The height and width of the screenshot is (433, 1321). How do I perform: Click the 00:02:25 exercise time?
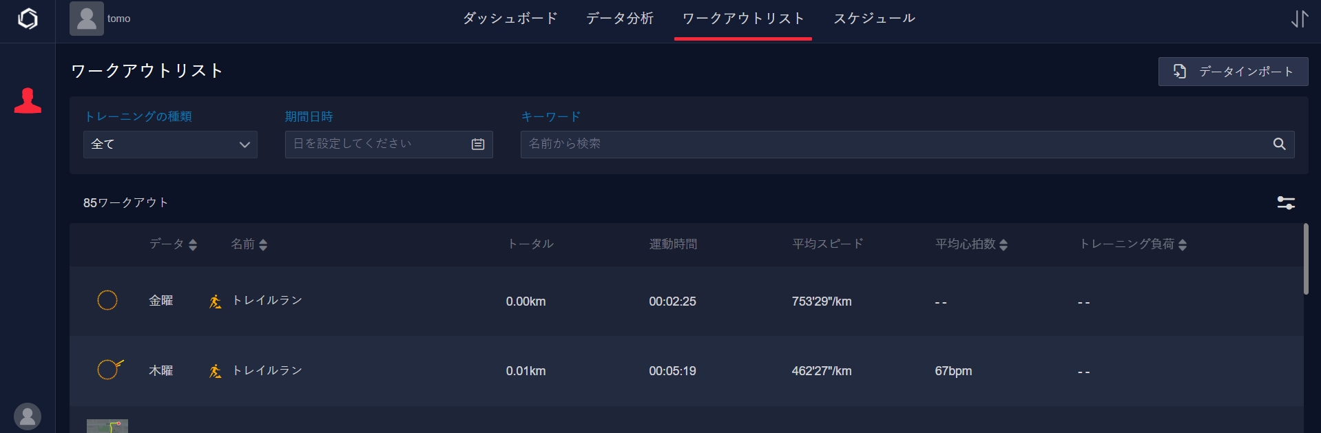click(x=672, y=302)
